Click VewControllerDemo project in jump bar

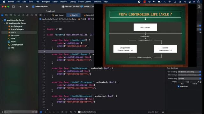click(x=48, y=19)
